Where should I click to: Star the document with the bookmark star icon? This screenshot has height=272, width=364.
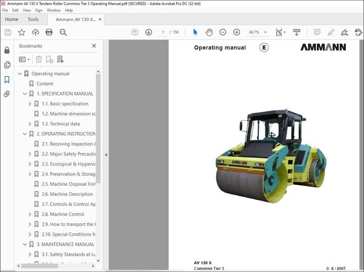(22, 32)
